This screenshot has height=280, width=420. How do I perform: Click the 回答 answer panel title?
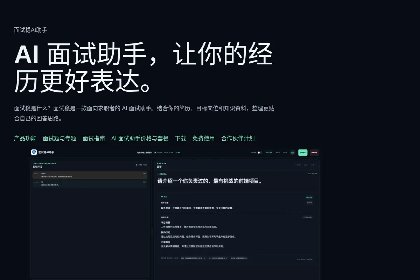(x=159, y=167)
